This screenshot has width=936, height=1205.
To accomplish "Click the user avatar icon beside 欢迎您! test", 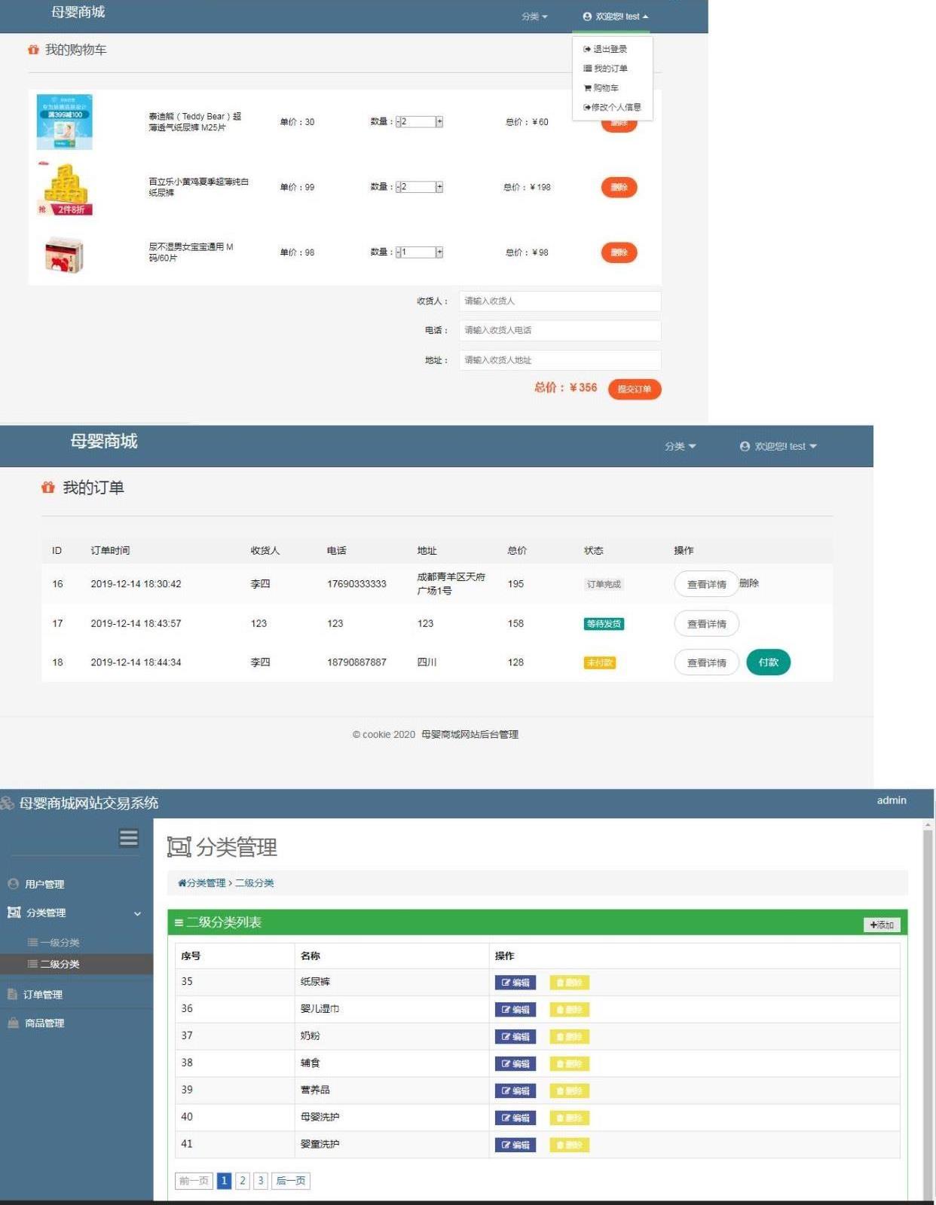I will pyautogui.click(x=587, y=17).
